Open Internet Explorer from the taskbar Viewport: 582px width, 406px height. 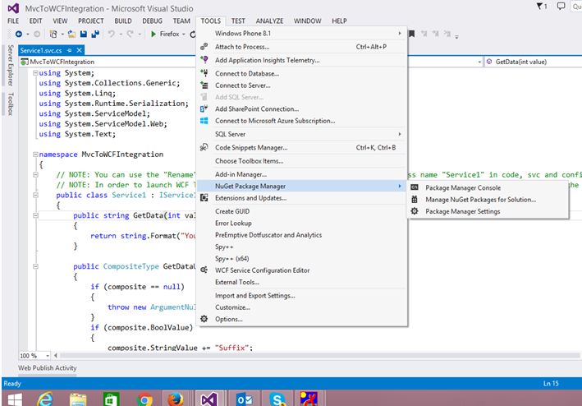pyautogui.click(x=45, y=399)
